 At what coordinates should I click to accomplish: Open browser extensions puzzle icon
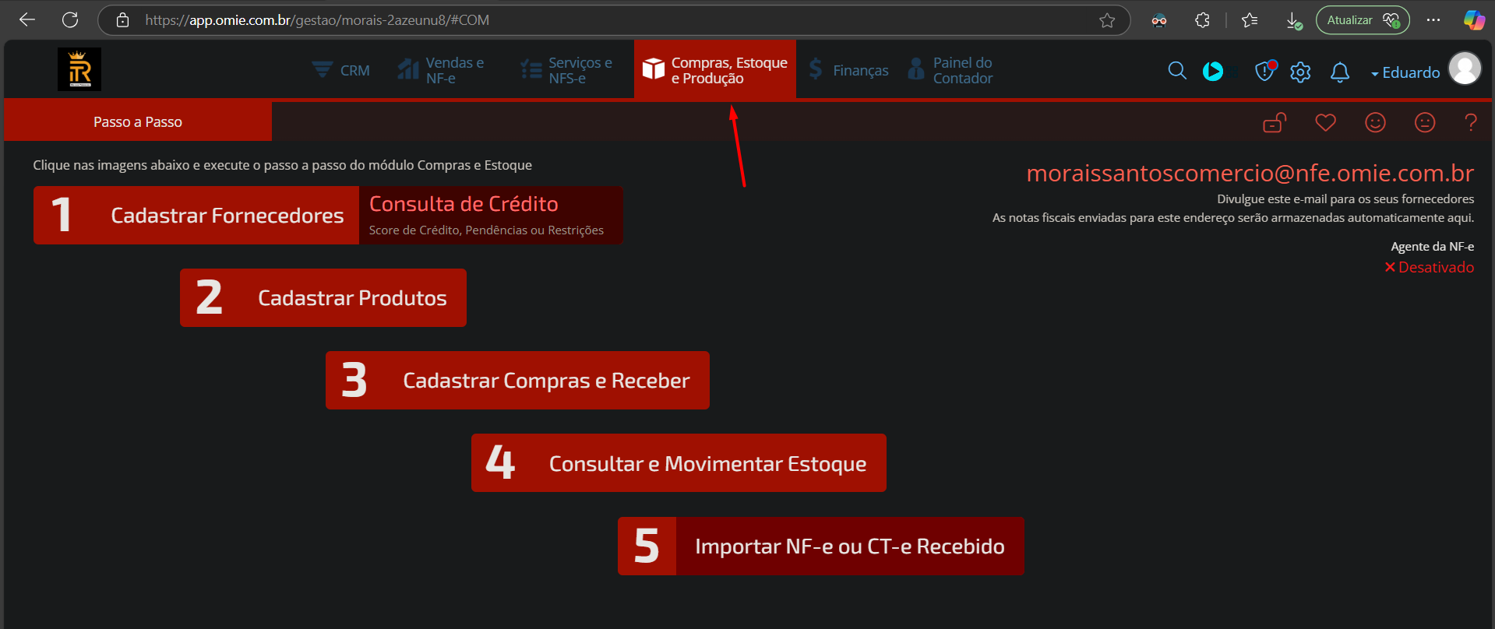pyautogui.click(x=1203, y=20)
